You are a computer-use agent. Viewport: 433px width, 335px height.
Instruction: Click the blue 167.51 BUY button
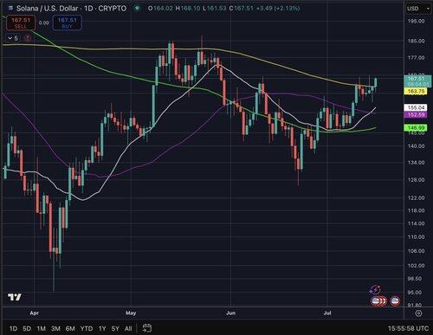(68, 23)
